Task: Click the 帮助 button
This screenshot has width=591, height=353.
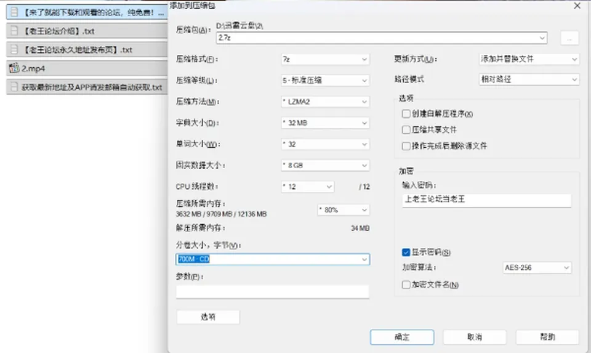Action: click(x=547, y=337)
